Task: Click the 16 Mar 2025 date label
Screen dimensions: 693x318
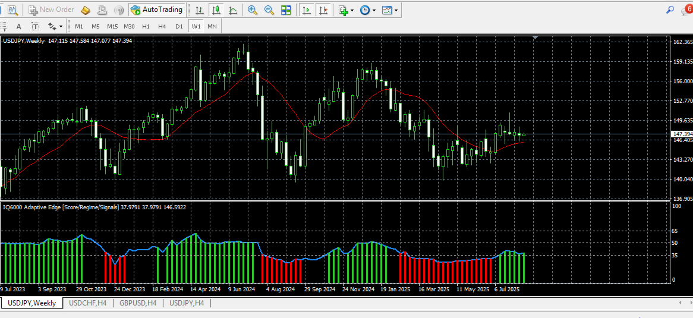Action: (433, 289)
